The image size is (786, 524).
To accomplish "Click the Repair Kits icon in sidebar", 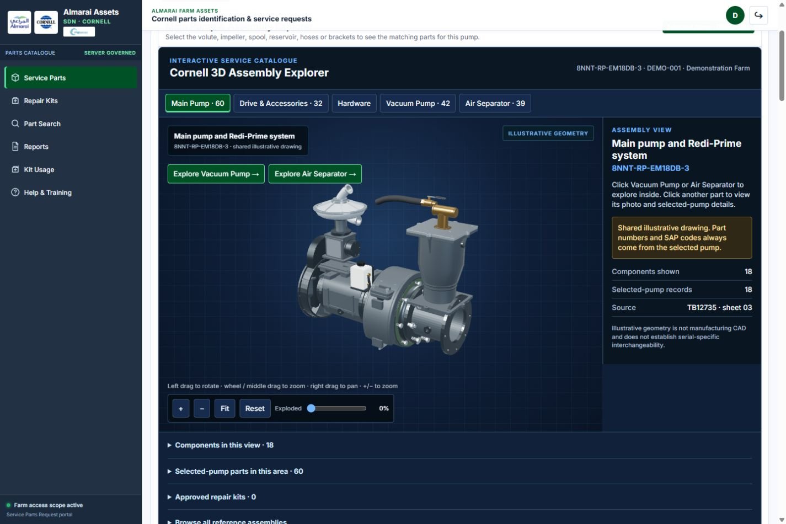I will (x=15, y=101).
